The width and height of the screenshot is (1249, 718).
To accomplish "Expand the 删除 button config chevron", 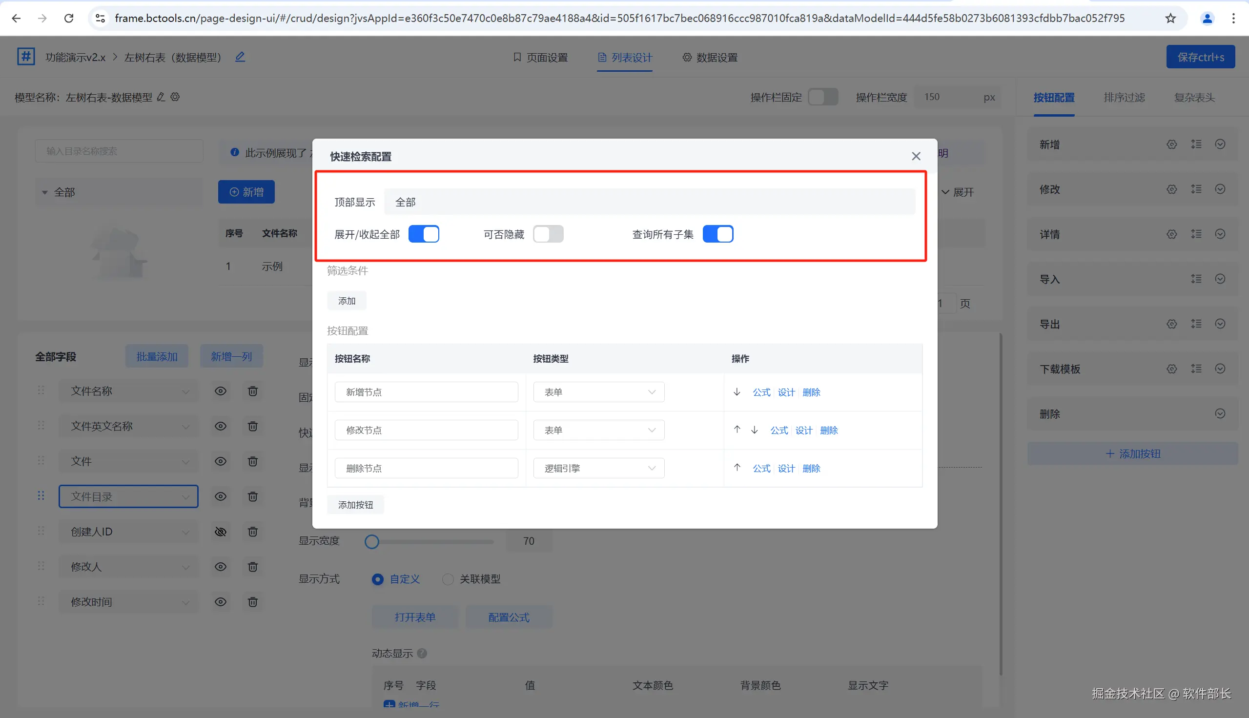I will (x=1220, y=414).
